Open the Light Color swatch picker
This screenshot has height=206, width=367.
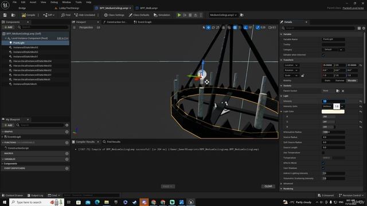(x=333, y=112)
